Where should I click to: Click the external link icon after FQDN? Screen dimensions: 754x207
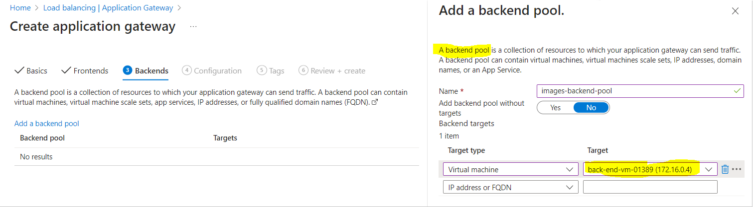(x=375, y=103)
